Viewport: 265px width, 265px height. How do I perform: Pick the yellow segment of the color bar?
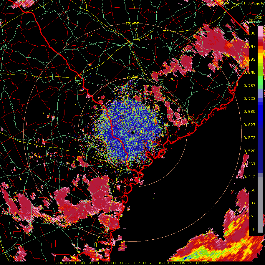click(260, 58)
